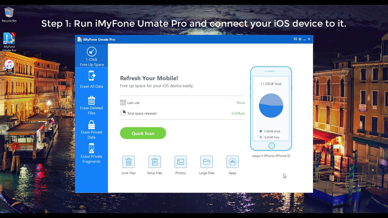Click the Apps icon
This screenshot has width=388, height=218.
(x=232, y=162)
